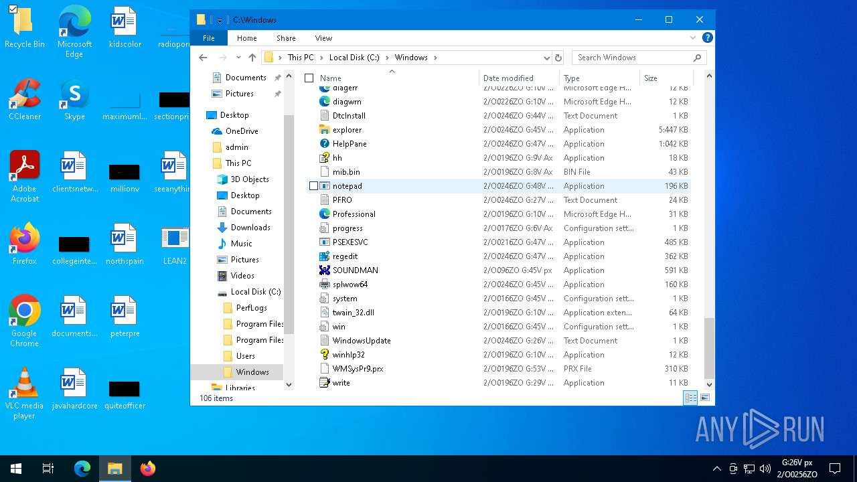
Task: Open Task View on taskbar
Action: coord(48,469)
